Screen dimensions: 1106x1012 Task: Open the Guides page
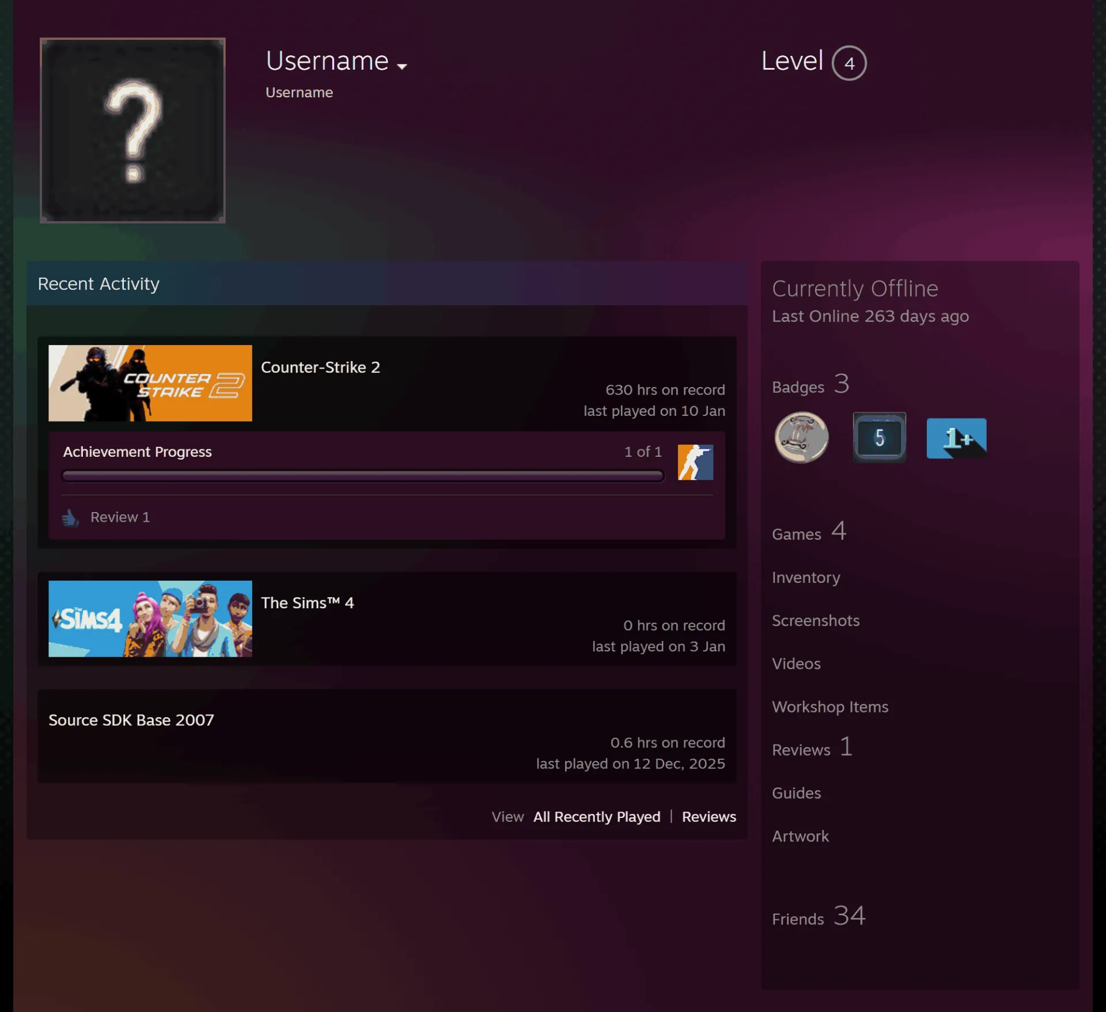pos(796,793)
